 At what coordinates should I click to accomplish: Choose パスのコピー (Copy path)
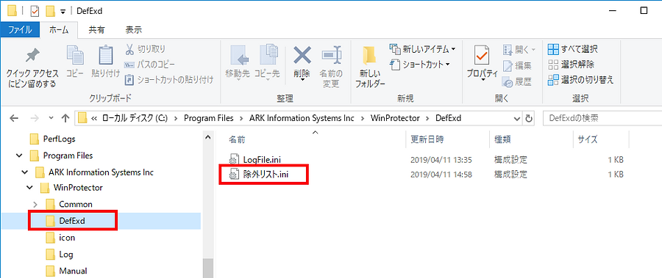tap(149, 65)
